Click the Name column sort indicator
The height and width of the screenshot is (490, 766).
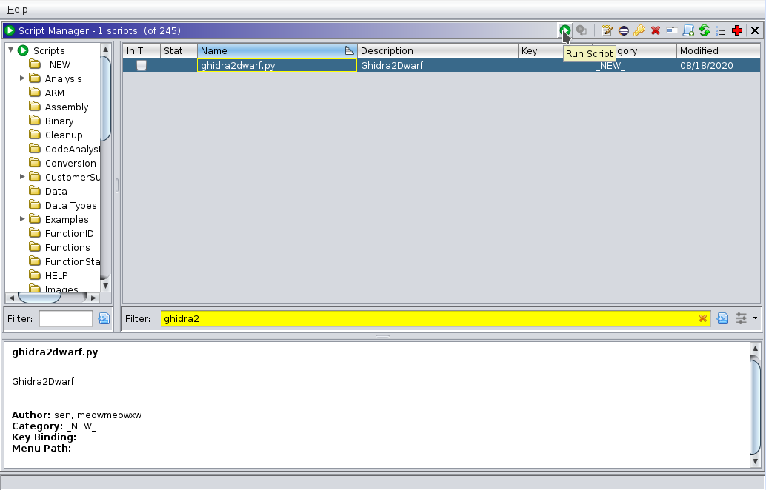coord(349,50)
